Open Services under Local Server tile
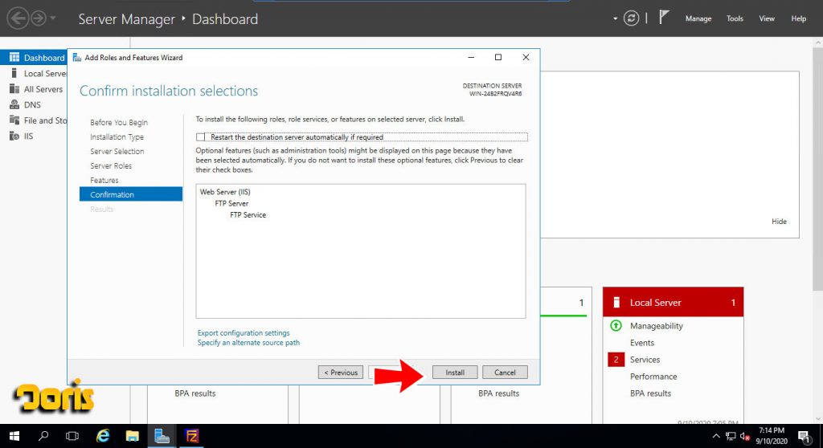 click(645, 360)
